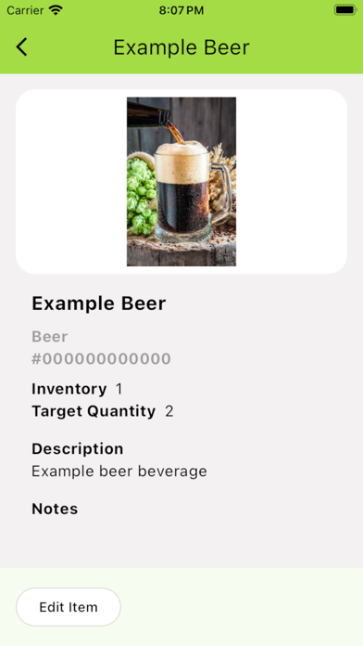Select the bold Example Beer item name
The width and height of the screenshot is (363, 646).
[99, 304]
